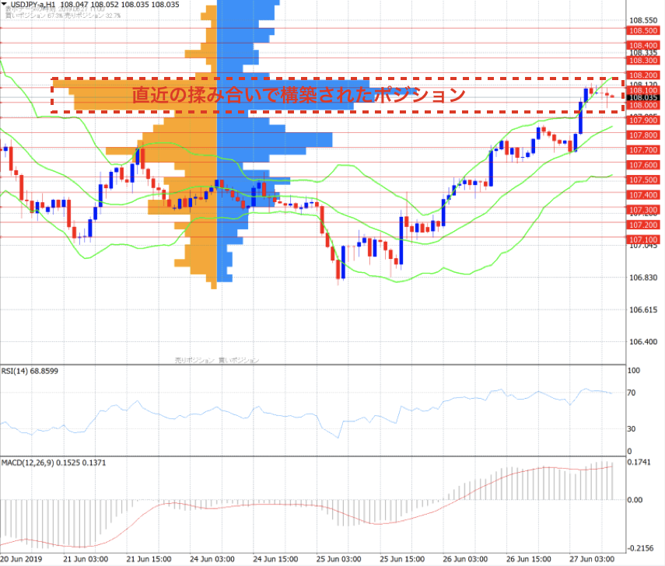Click the 26 Jun 03:00 time axis label

tap(465, 559)
